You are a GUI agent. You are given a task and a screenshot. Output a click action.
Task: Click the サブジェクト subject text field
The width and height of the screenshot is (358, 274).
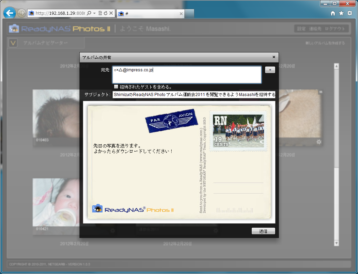pos(194,95)
